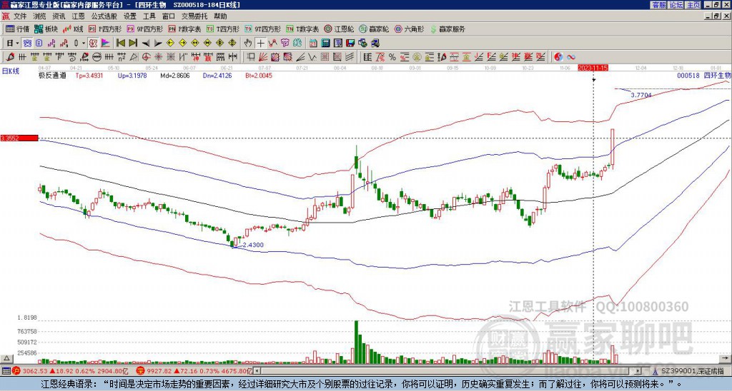Open the 浏览 menu
The height and width of the screenshot is (391, 732).
(x=39, y=16)
